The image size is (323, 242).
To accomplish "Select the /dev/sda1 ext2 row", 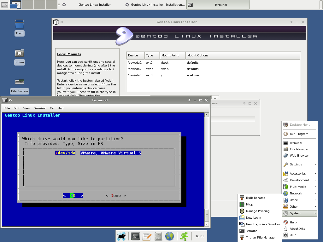I will point(213,63).
